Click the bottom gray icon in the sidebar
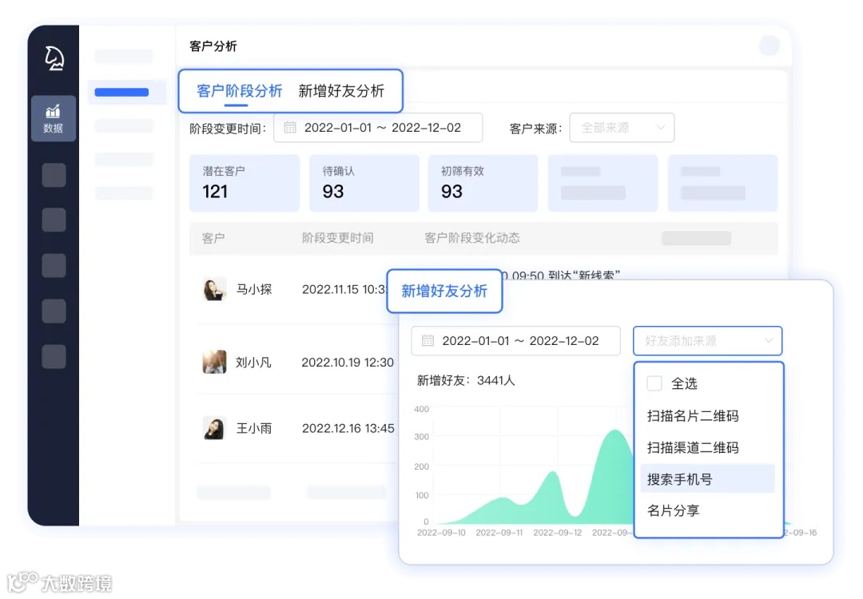The image size is (863, 599). click(x=53, y=357)
